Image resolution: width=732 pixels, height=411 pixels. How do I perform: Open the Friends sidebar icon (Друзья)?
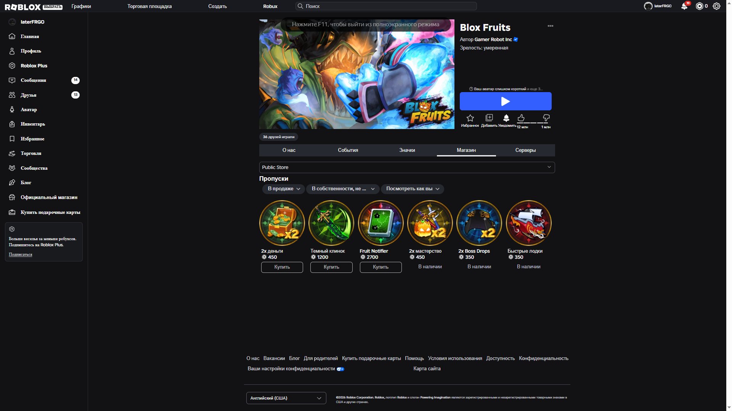[12, 95]
